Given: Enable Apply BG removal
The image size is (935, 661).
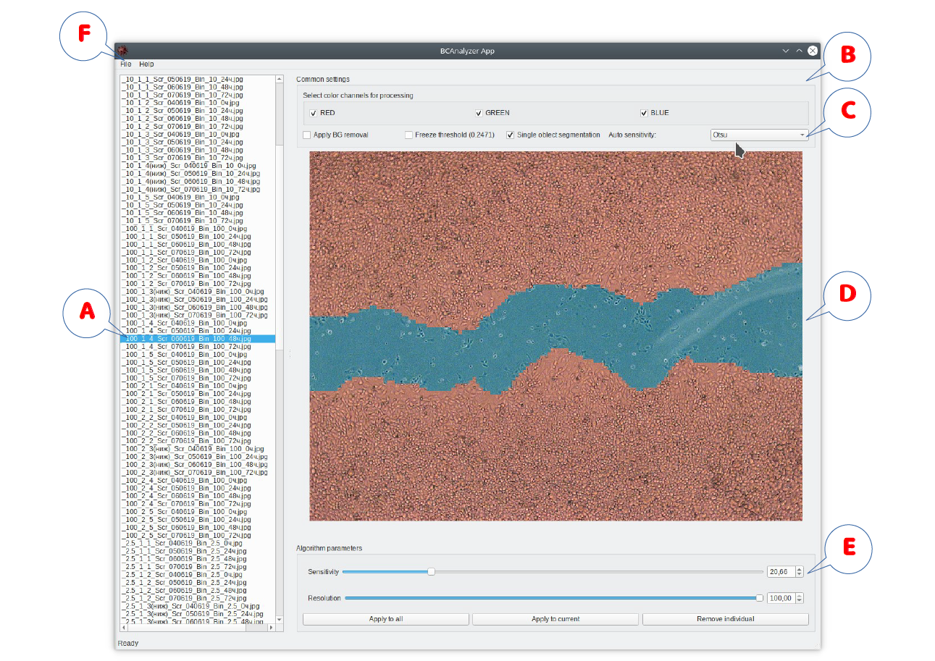Looking at the screenshot, I should point(307,135).
